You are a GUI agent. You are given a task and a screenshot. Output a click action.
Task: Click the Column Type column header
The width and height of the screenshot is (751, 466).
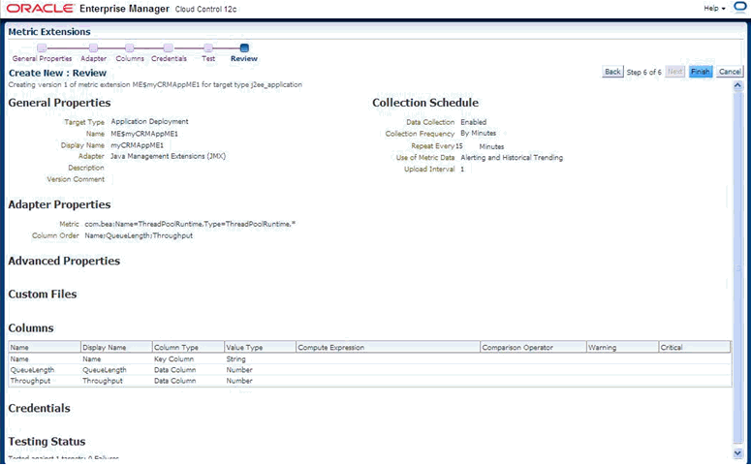tap(188, 347)
